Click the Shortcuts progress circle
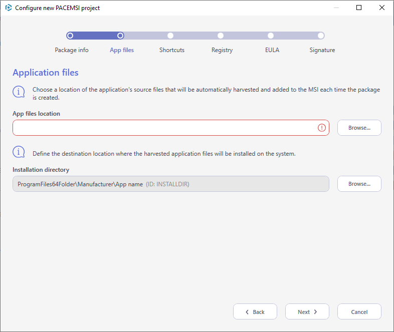 (x=170, y=36)
